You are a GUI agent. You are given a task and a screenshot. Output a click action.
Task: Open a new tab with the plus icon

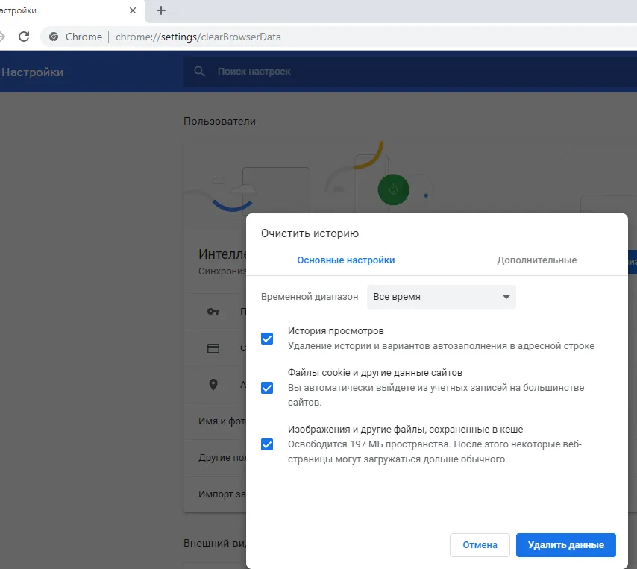click(161, 10)
